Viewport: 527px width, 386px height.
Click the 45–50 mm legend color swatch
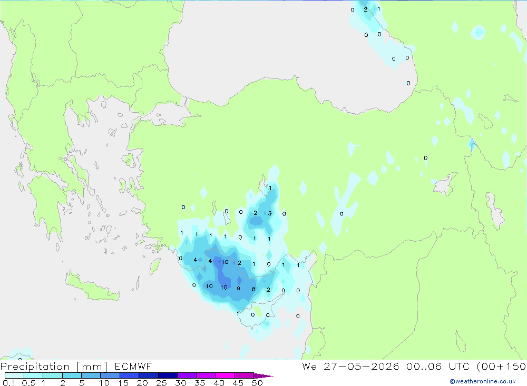pos(244,375)
